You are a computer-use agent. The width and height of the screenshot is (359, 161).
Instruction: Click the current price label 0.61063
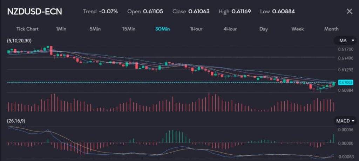(345, 83)
